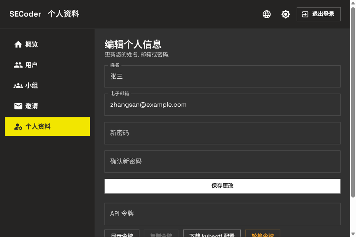The image size is (356, 237).
Task: Click the envelope icon beside 邀请
Action: point(18,106)
